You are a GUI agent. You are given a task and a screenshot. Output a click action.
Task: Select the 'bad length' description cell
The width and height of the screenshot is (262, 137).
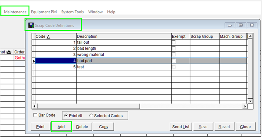[x=124, y=48]
